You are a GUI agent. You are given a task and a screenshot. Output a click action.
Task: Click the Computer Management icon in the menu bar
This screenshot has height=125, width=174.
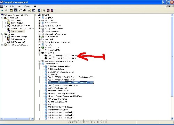[x=2, y=6]
